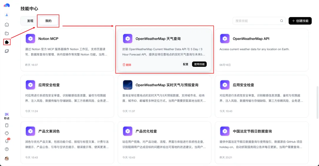The height and width of the screenshot is (166, 319).
Task: Click the 创建技能 button
Action: [x=300, y=21]
